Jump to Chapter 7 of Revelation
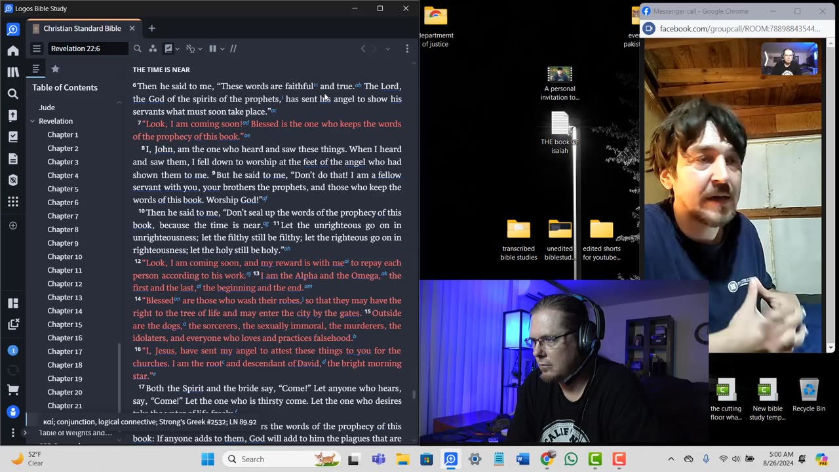 (63, 216)
